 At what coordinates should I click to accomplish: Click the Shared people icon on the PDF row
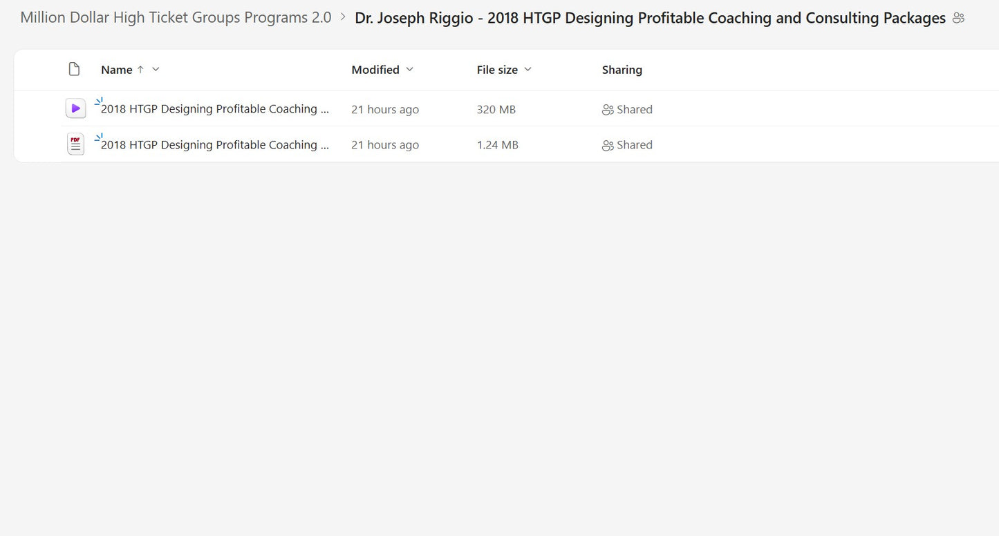tap(607, 145)
